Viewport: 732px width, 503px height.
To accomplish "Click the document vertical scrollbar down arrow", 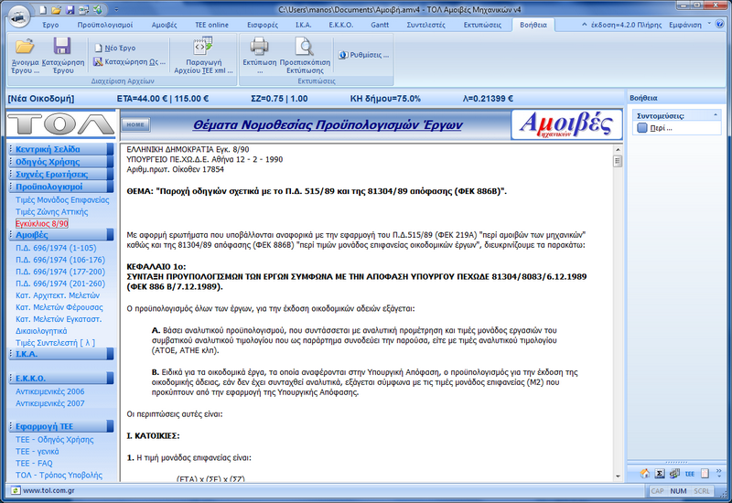I will click(x=617, y=476).
